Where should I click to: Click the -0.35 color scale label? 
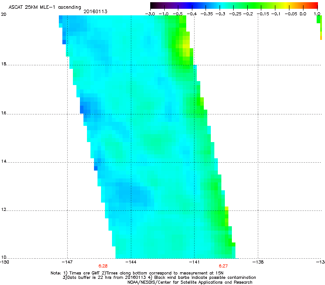tap(206, 14)
